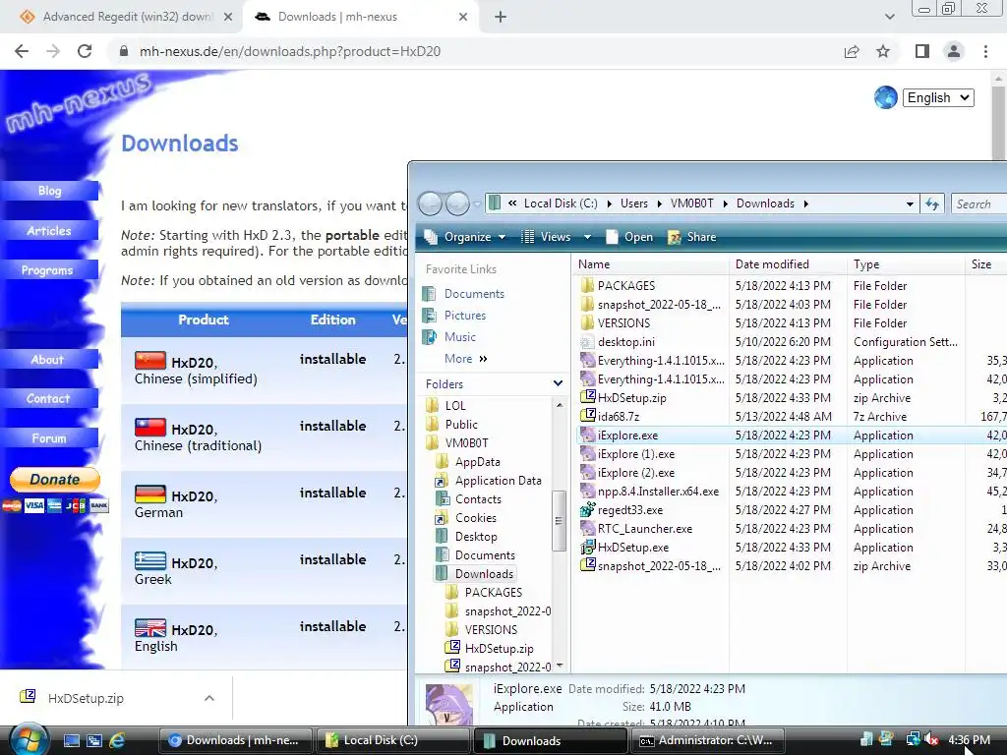Switch to Administrator command prompt taskbar button
The image size is (1007, 755).
pos(706,740)
